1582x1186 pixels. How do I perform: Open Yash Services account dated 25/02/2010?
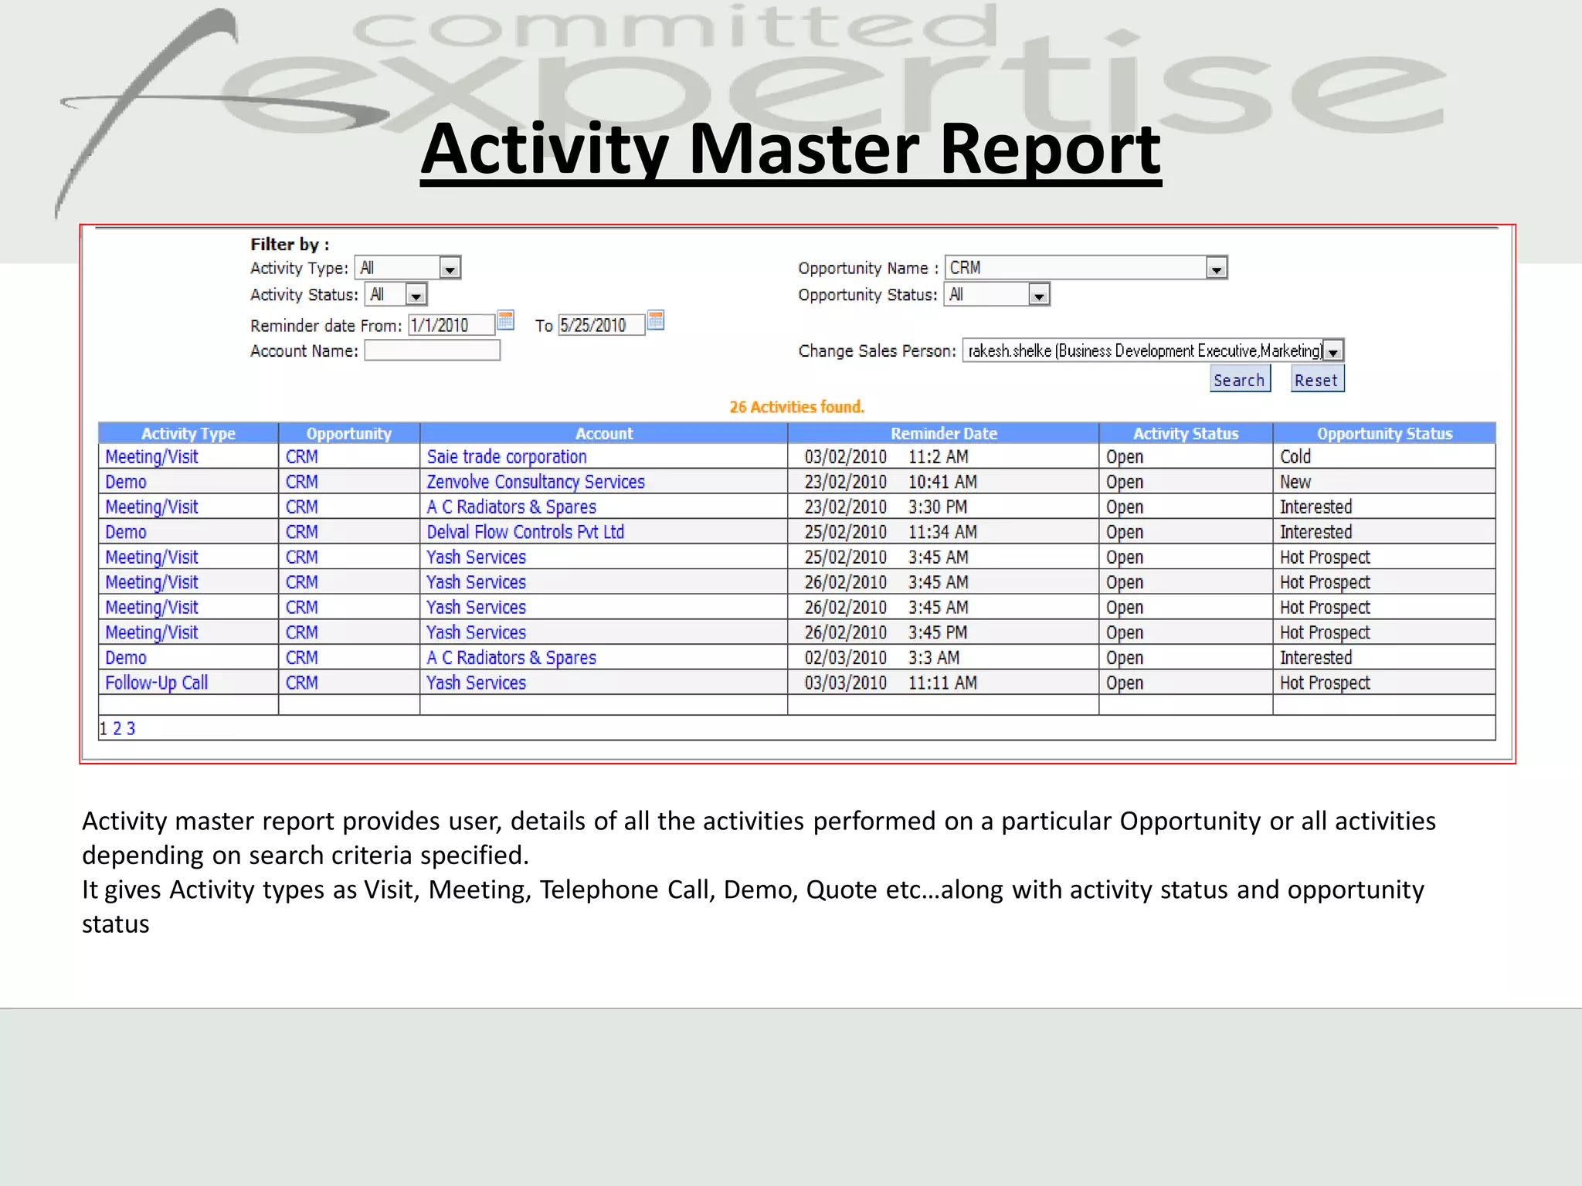pyautogui.click(x=476, y=557)
